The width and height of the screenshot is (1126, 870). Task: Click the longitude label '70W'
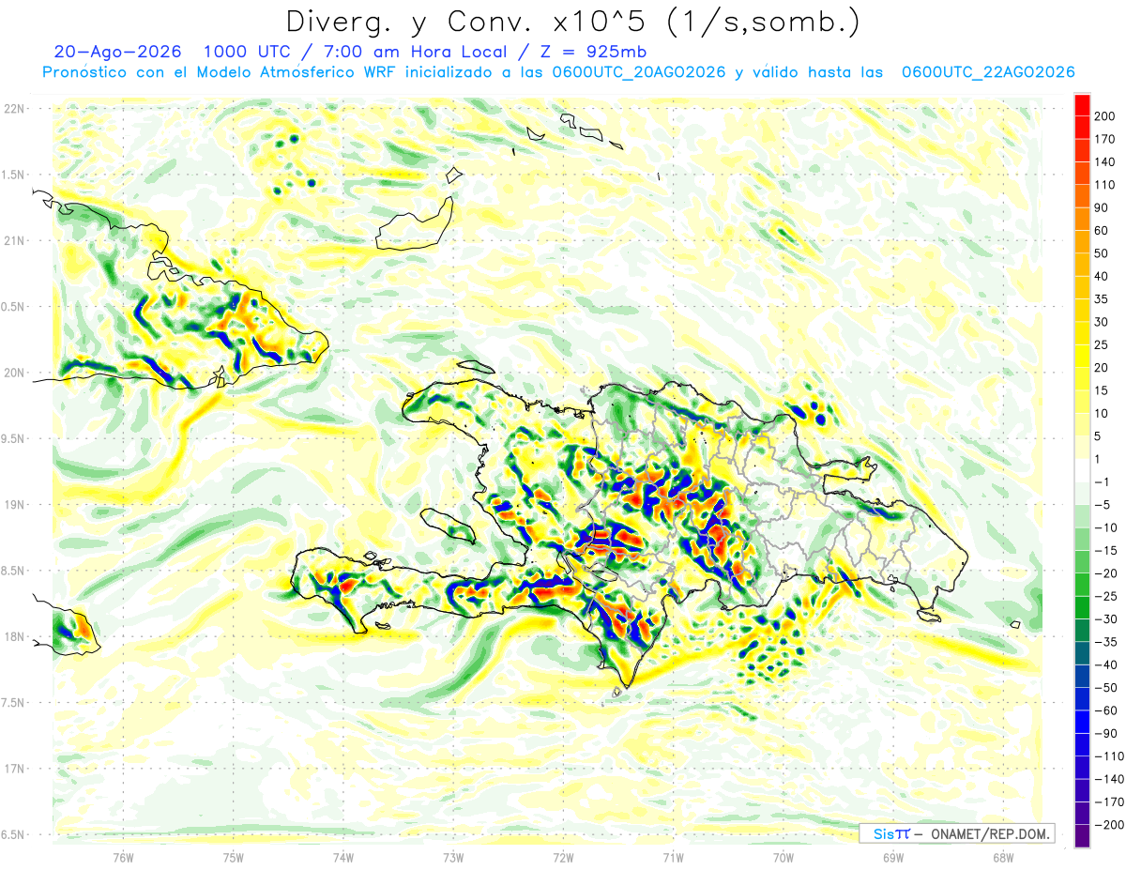pyautogui.click(x=783, y=858)
